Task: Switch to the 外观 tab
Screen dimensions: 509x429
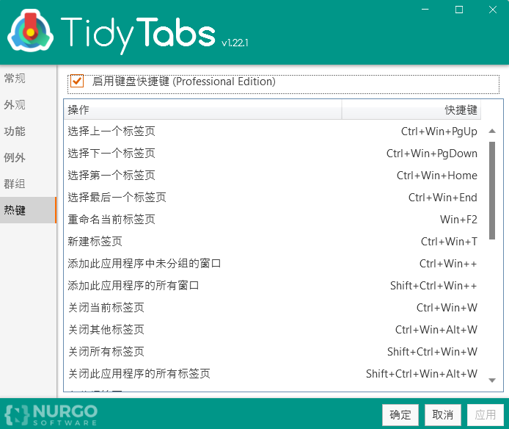Action: pos(29,105)
